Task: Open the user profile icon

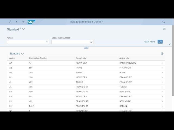Action: [x=10, y=22]
